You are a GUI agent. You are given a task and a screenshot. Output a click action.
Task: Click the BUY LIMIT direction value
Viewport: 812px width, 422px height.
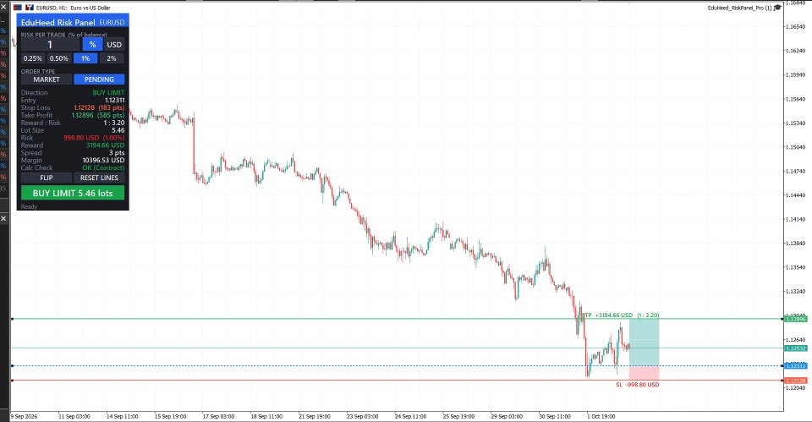click(x=108, y=93)
